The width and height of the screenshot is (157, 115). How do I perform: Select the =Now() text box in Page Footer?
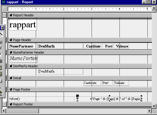42,99
